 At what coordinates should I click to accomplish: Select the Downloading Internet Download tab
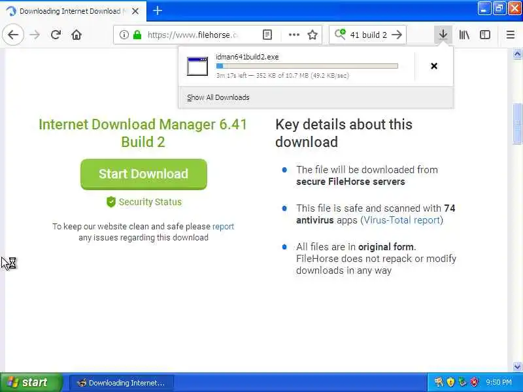(73, 11)
